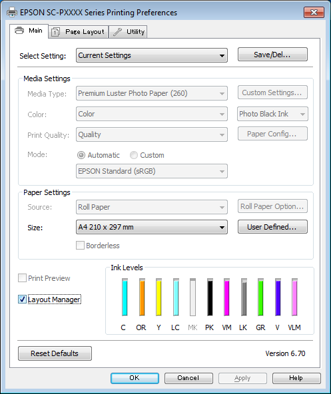The width and height of the screenshot is (331, 394).
Task: Open the paper Size dropdown
Action: 152,227
